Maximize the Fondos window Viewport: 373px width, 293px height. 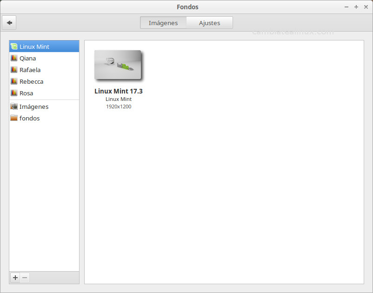click(x=356, y=7)
